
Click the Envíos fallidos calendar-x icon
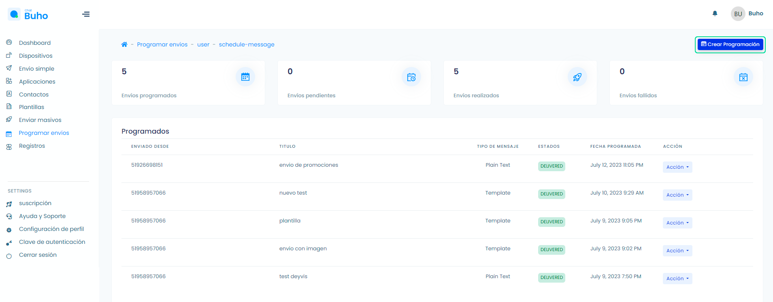point(743,77)
